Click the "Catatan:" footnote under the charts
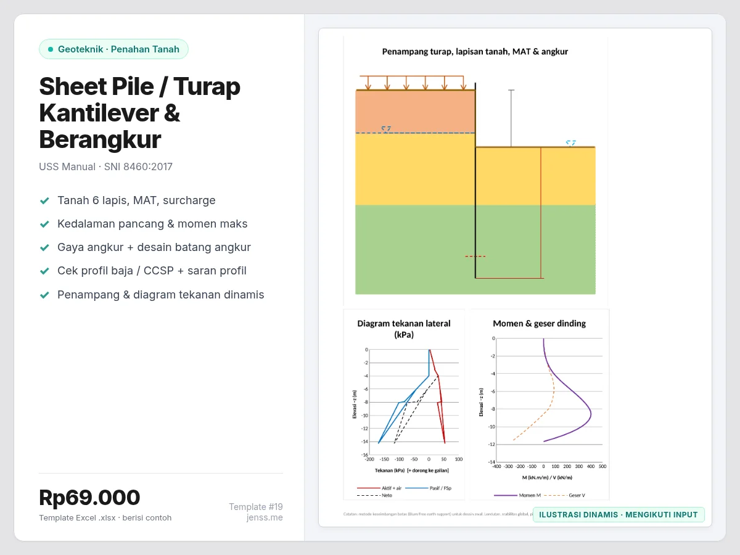Viewport: 740px width, 555px height. pos(438,514)
